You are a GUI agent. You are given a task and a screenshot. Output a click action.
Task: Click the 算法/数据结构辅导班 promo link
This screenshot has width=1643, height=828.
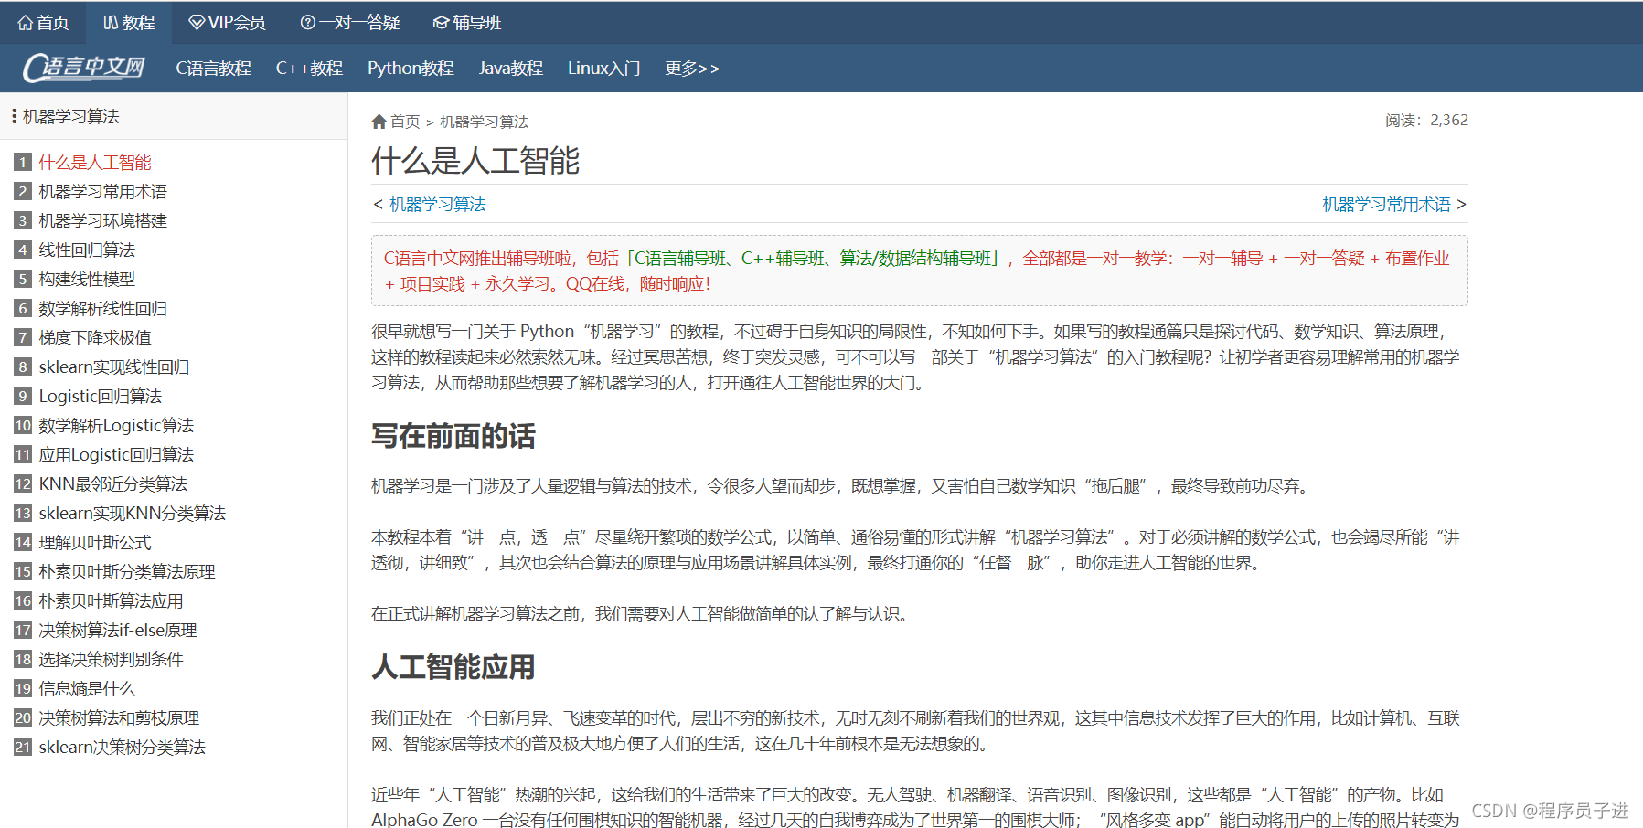(915, 259)
